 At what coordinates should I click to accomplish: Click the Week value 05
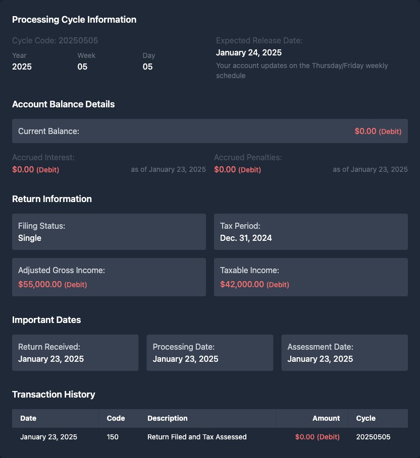tap(82, 67)
